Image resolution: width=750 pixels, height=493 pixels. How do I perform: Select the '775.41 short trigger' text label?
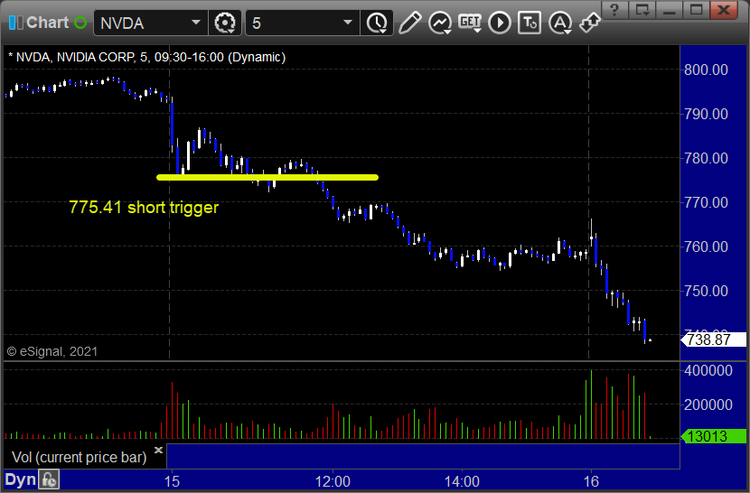[x=144, y=207]
